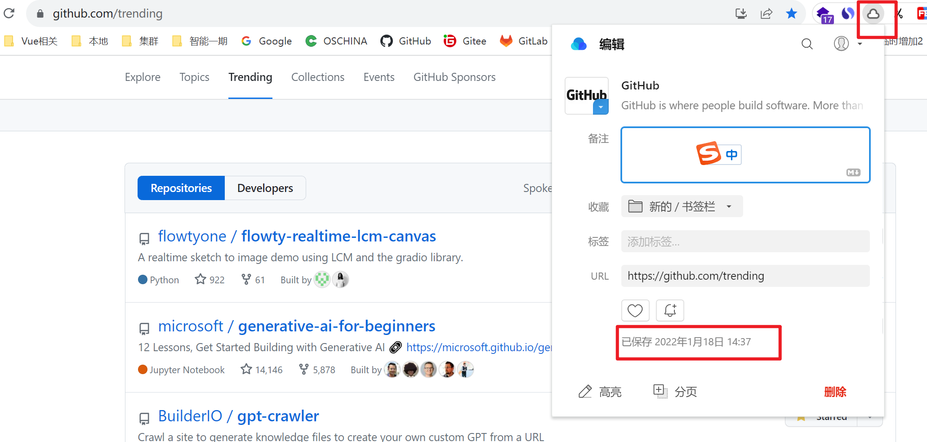Click the browser reload page icon
Image resolution: width=927 pixels, height=442 pixels.
click(x=9, y=13)
